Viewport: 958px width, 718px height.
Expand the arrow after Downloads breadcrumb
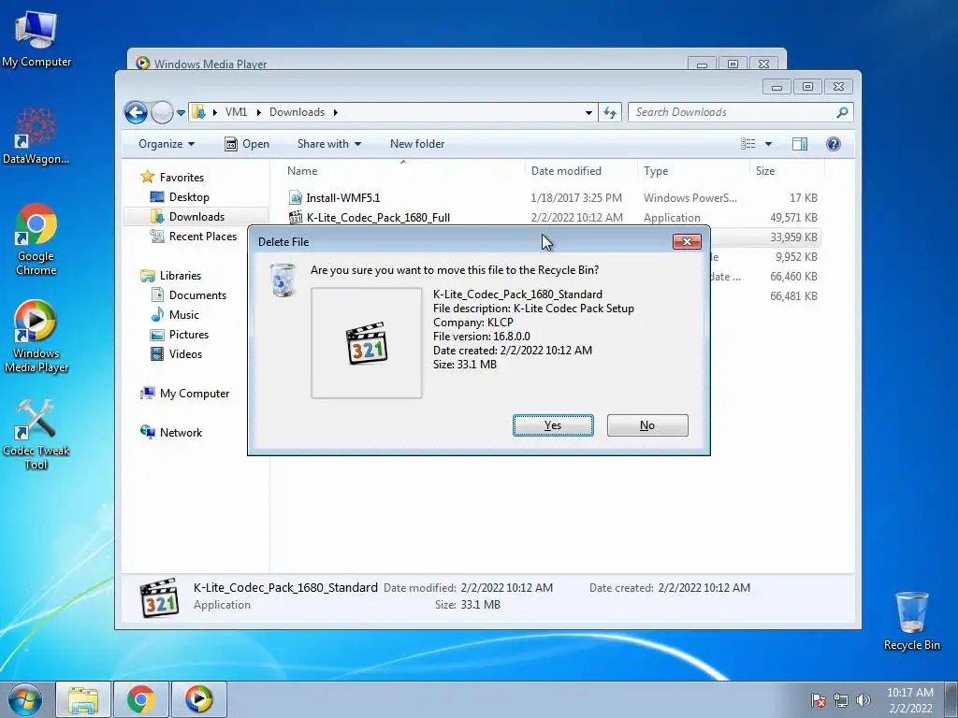[x=336, y=112]
